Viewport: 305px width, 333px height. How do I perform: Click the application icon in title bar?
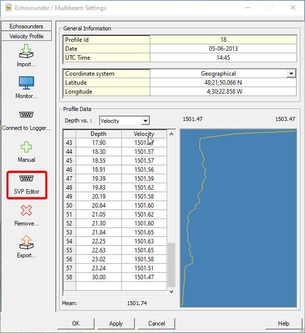[8, 8]
